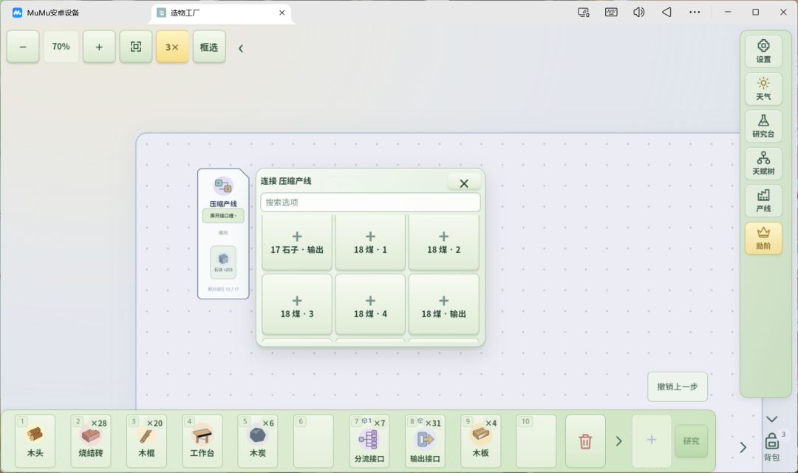Click the right chevron left of 背包

pyautogui.click(x=743, y=447)
